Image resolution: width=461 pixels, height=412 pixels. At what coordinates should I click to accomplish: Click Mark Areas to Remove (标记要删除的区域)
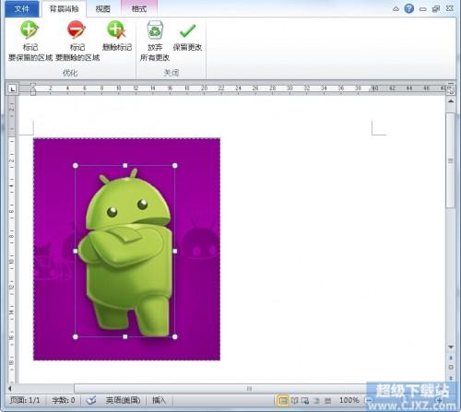(77, 41)
